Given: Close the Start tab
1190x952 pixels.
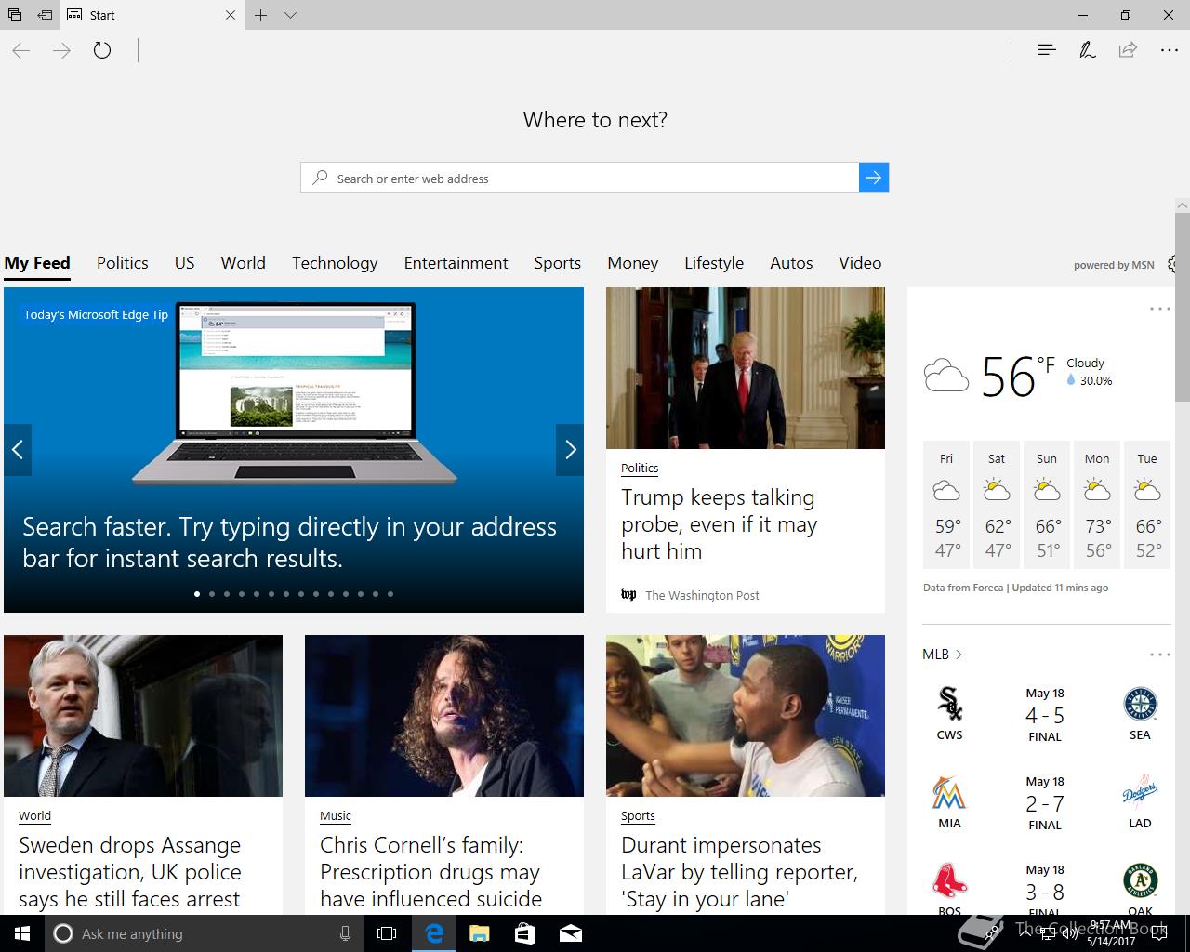Looking at the screenshot, I should [231, 15].
